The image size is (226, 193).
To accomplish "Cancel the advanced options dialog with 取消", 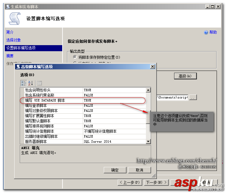I will point(140,170).
